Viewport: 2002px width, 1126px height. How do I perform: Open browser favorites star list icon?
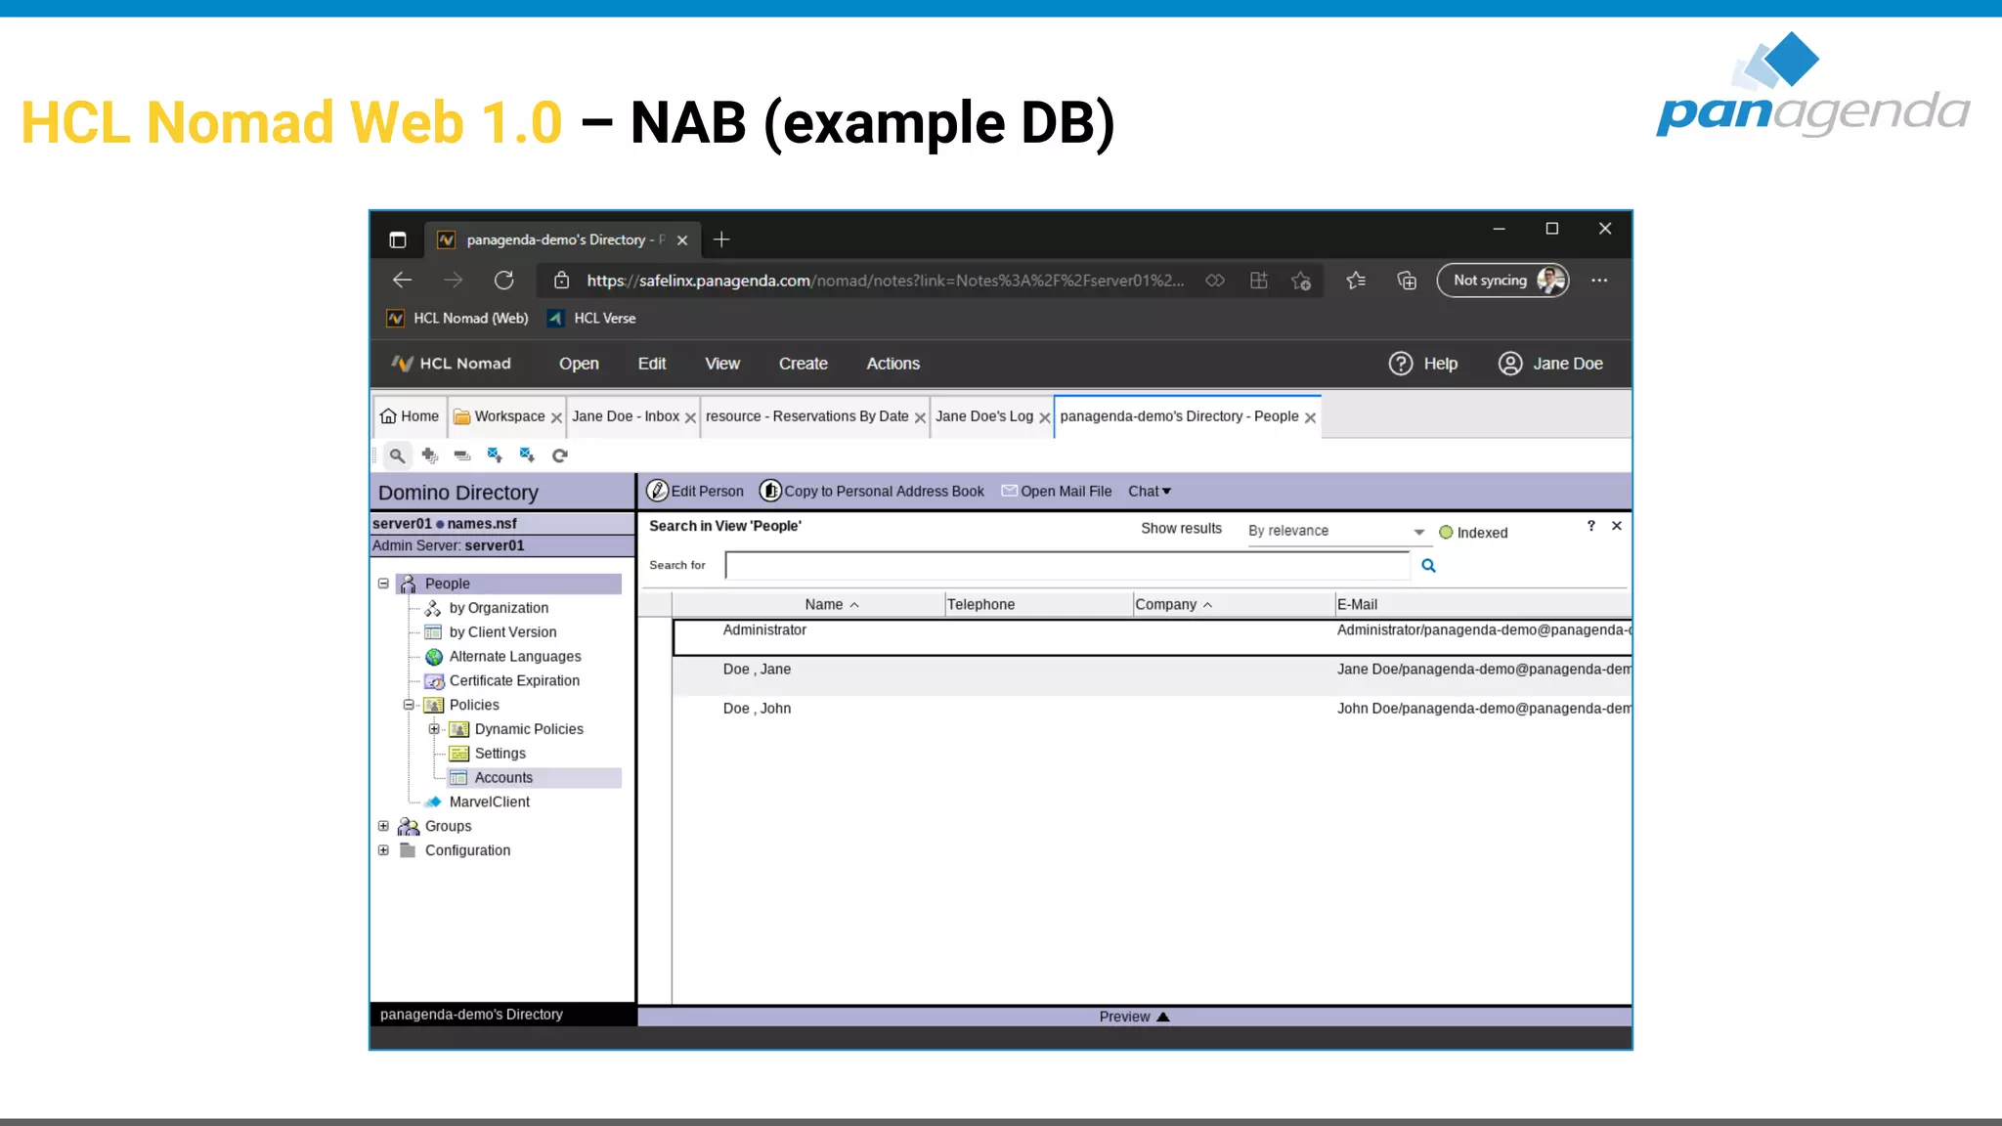(x=1356, y=281)
